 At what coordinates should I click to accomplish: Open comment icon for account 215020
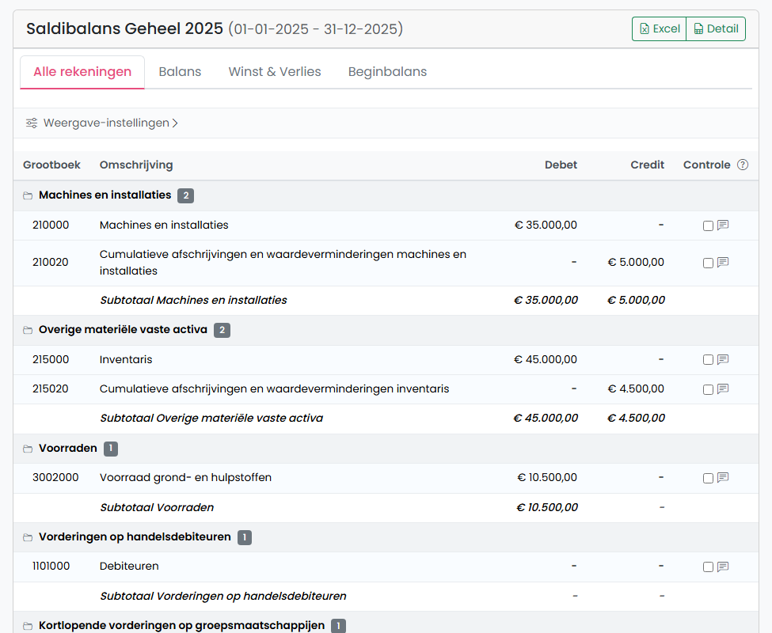[723, 389]
